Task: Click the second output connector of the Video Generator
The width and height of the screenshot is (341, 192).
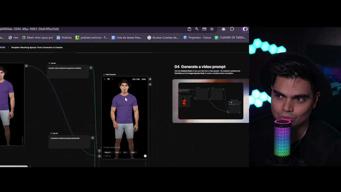Action: [150, 84]
